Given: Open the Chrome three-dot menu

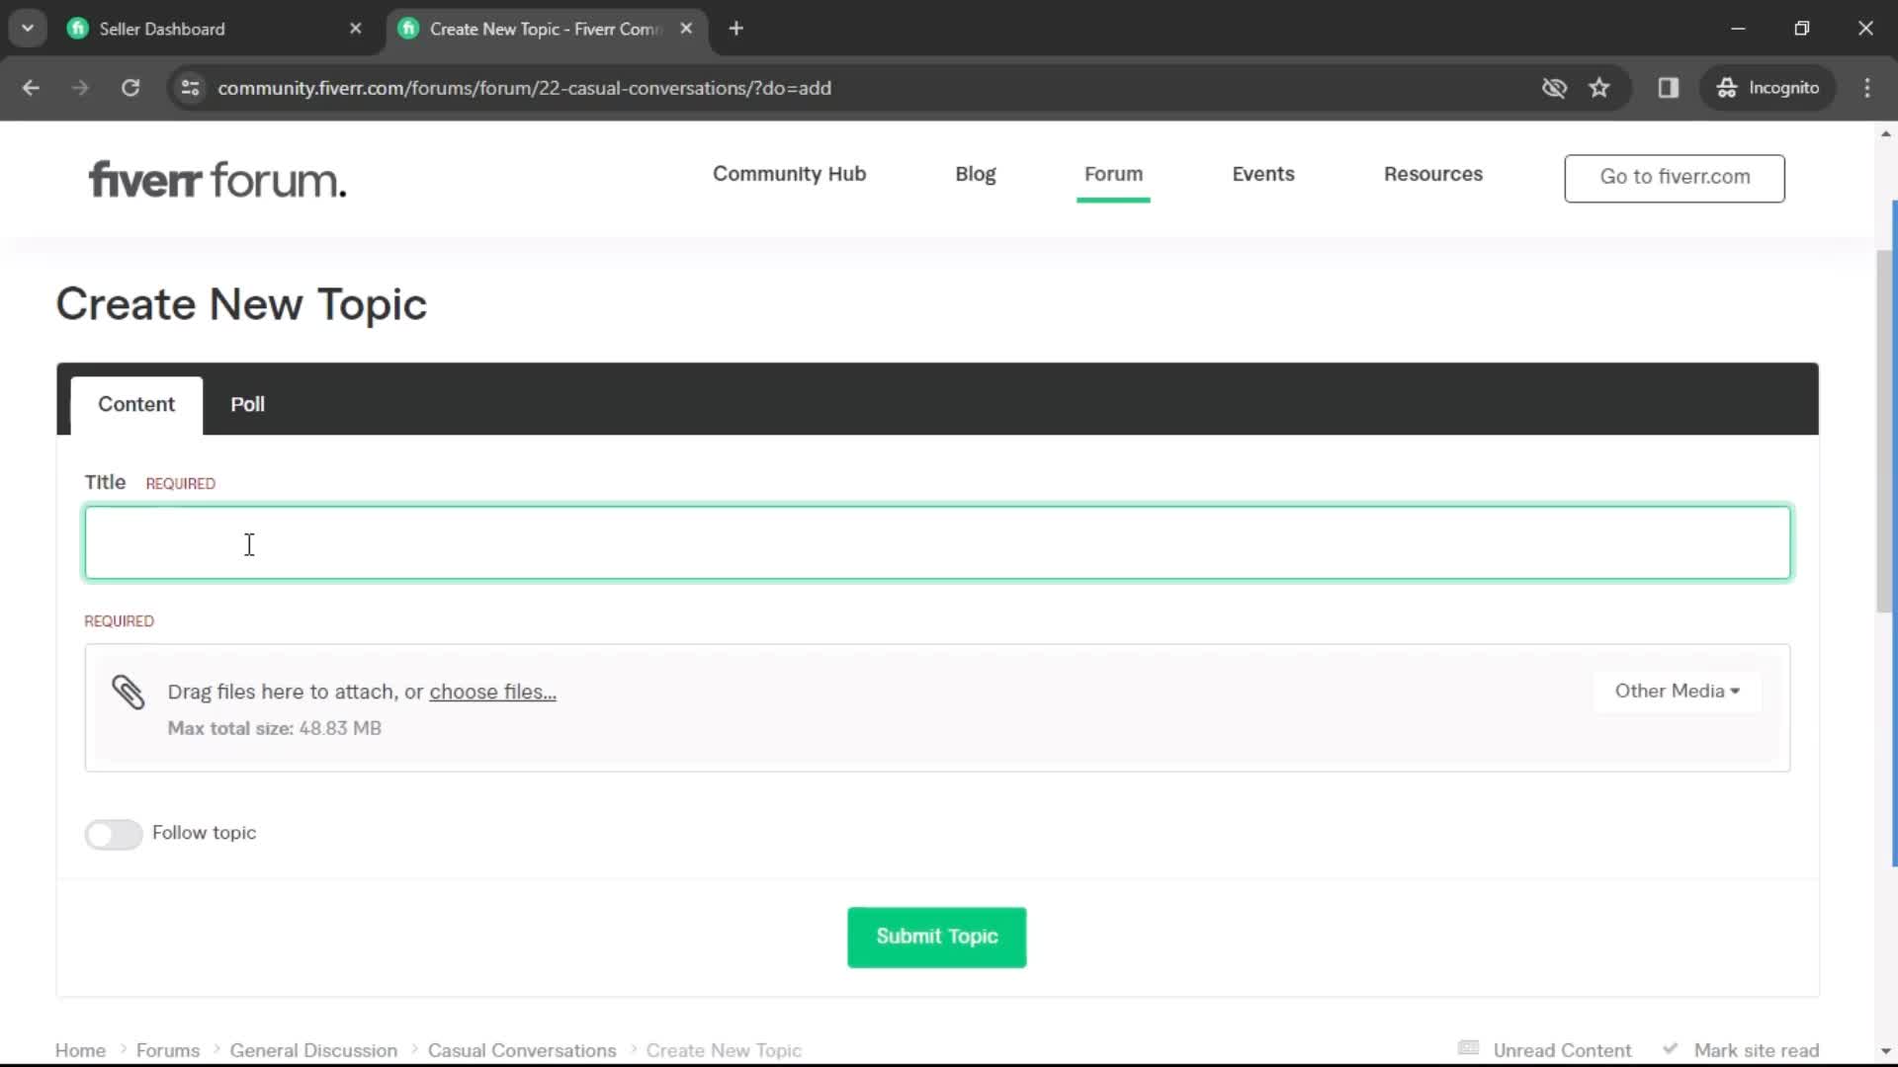Looking at the screenshot, I should coord(1867,88).
